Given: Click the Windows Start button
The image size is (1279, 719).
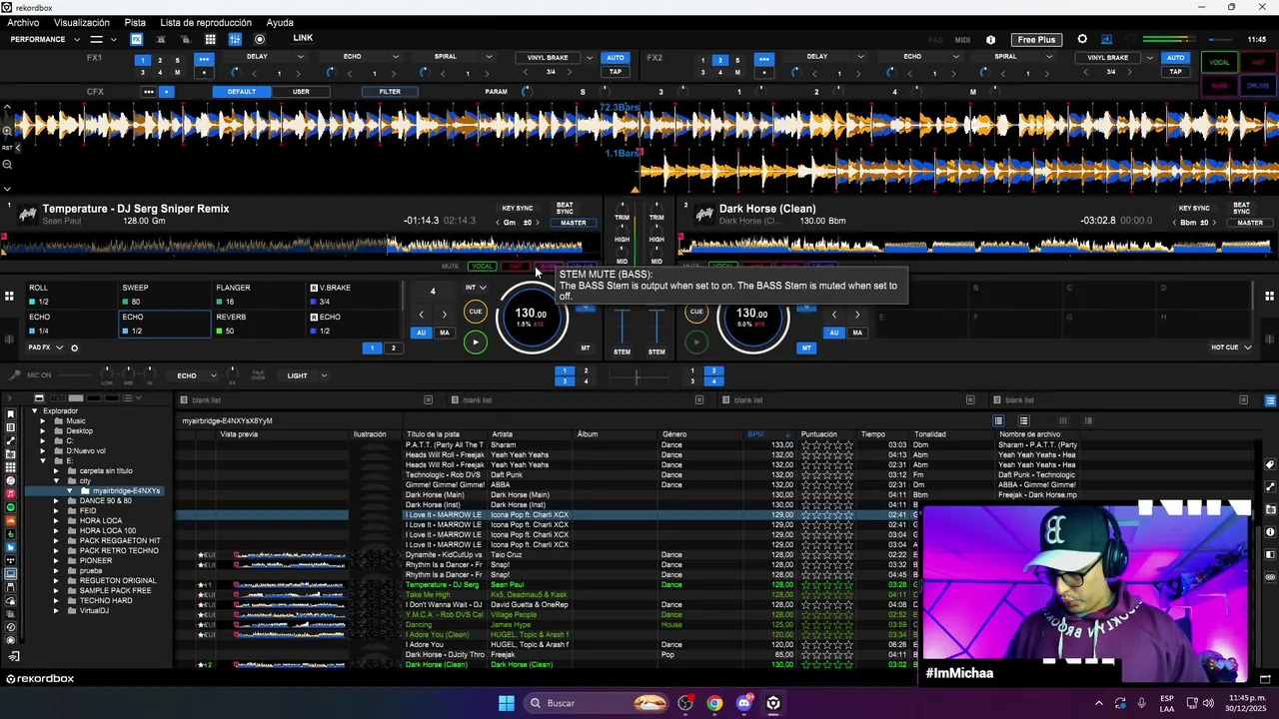Looking at the screenshot, I should click(507, 703).
